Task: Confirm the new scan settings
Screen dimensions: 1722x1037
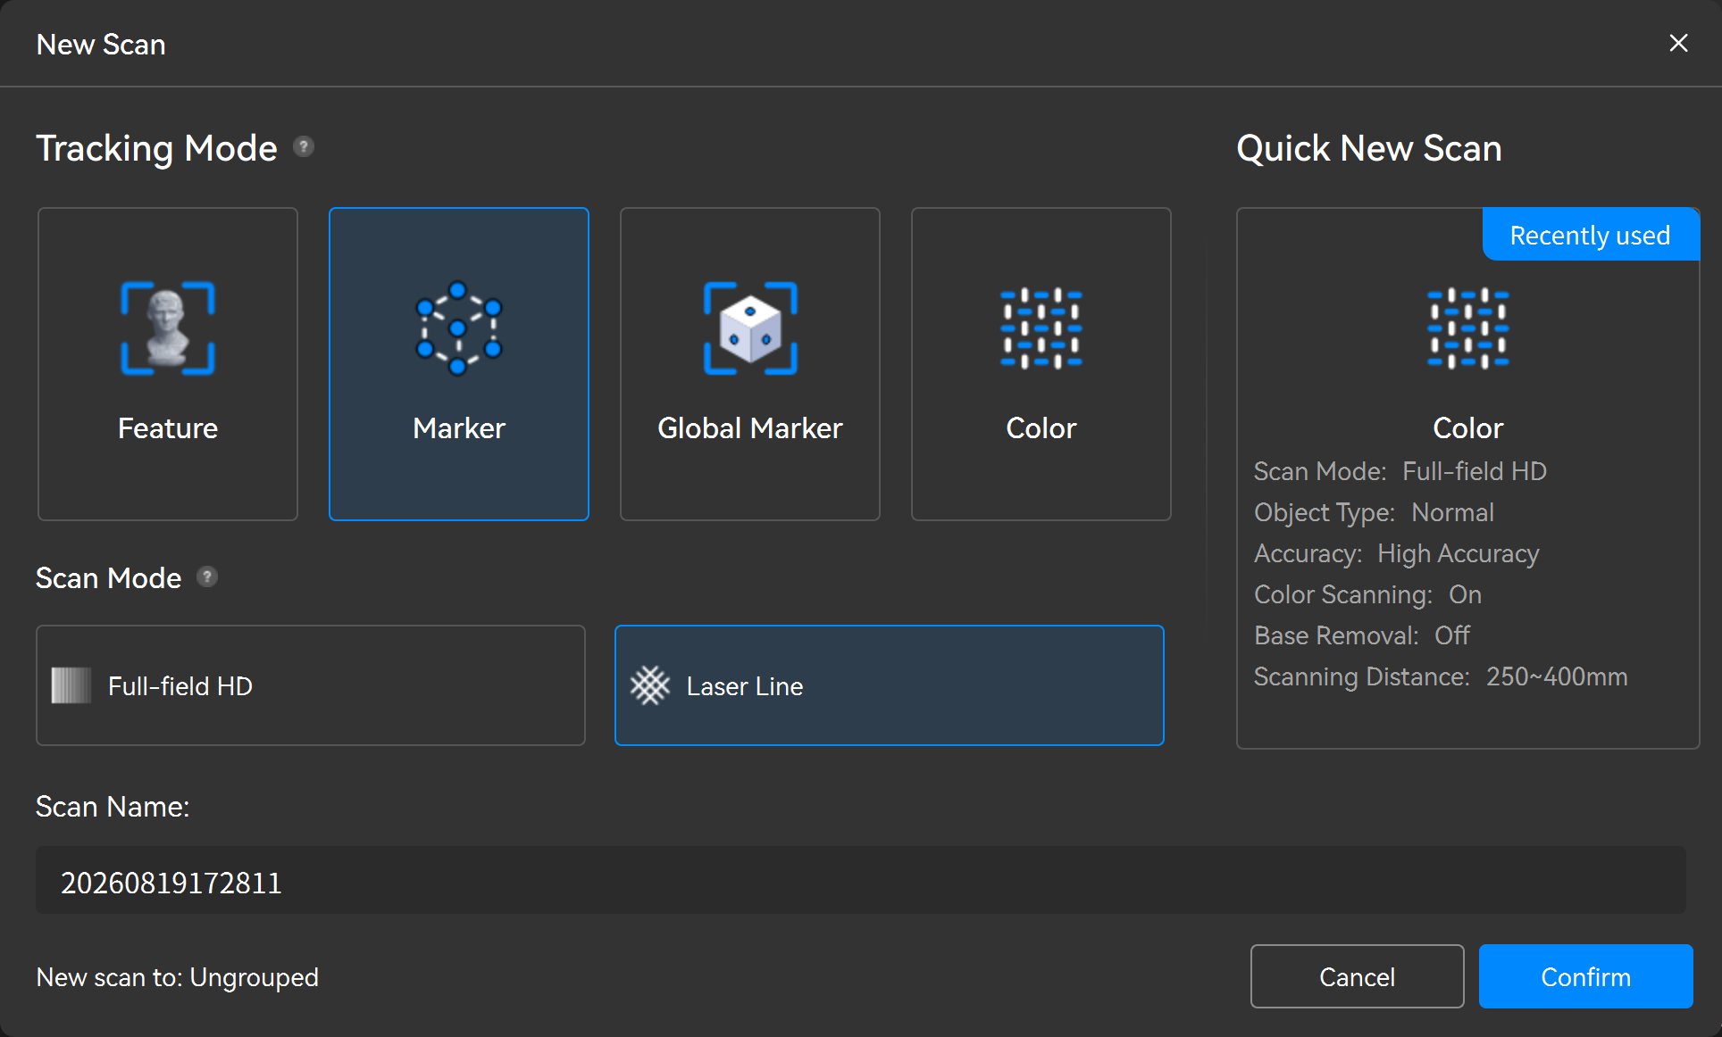Action: (x=1586, y=976)
